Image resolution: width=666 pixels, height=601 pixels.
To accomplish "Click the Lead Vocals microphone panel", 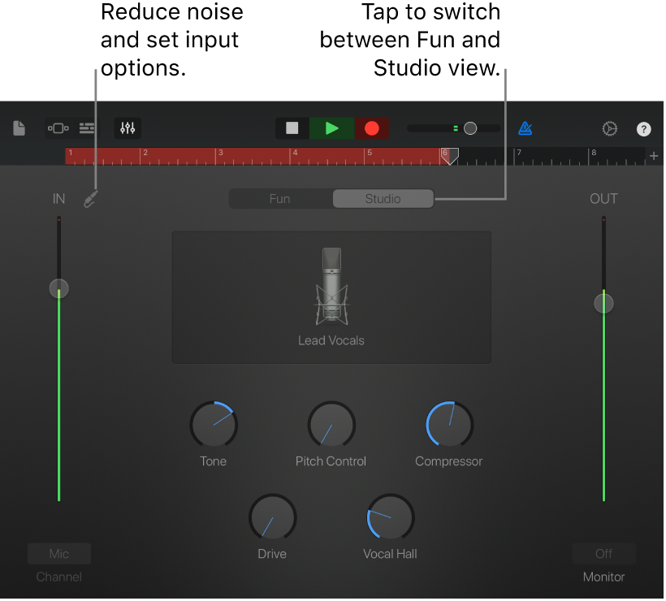I will tap(331, 296).
